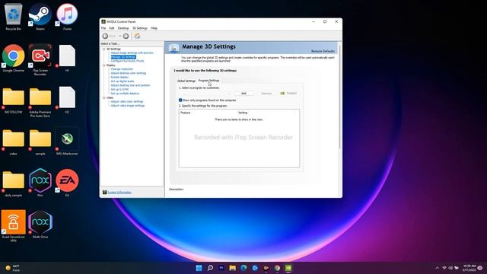Open the Windows Start menu

click(x=199, y=268)
